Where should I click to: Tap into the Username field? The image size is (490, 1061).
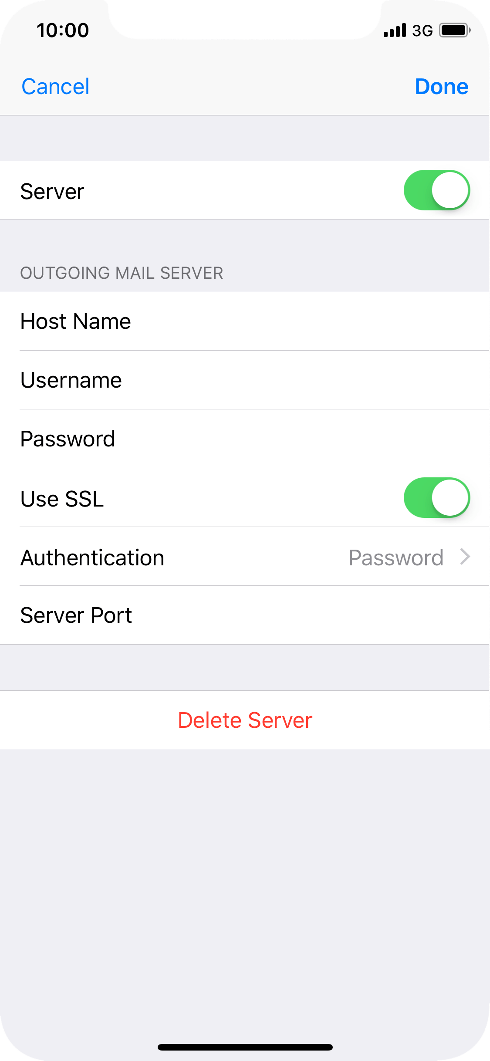(x=245, y=380)
